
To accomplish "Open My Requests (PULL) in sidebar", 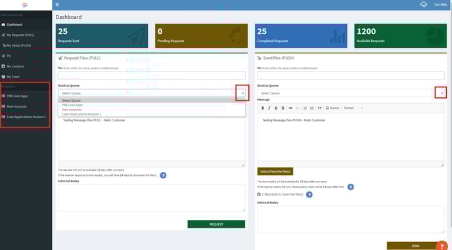I will tap(20, 35).
